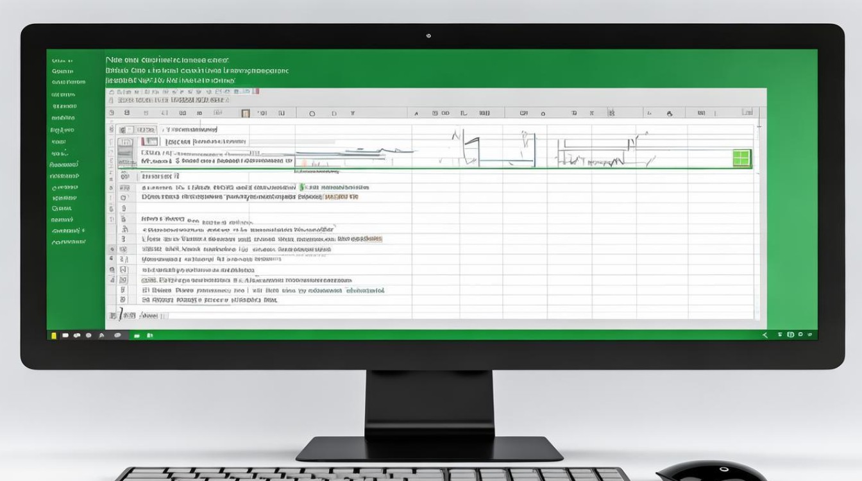Select the circle shape icon in the toolbar
The image size is (862, 481).
(x=312, y=114)
